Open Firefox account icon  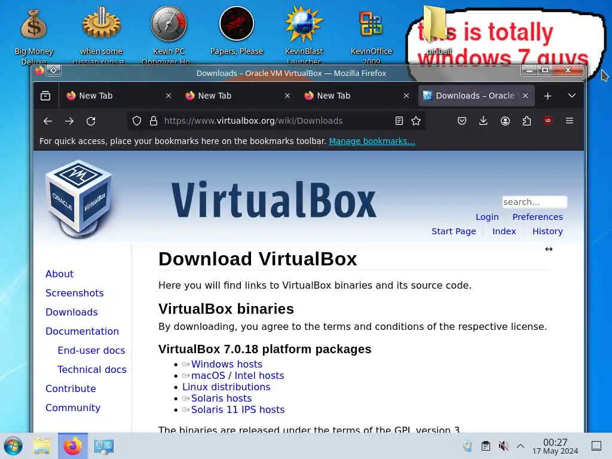point(505,121)
